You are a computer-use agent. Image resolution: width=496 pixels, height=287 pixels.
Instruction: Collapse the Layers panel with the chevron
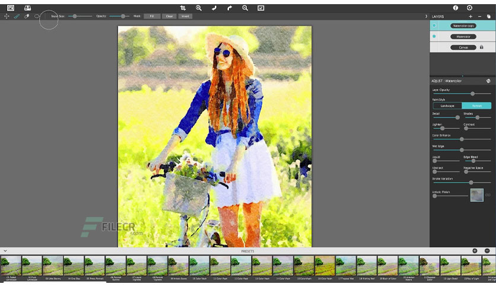(426, 17)
